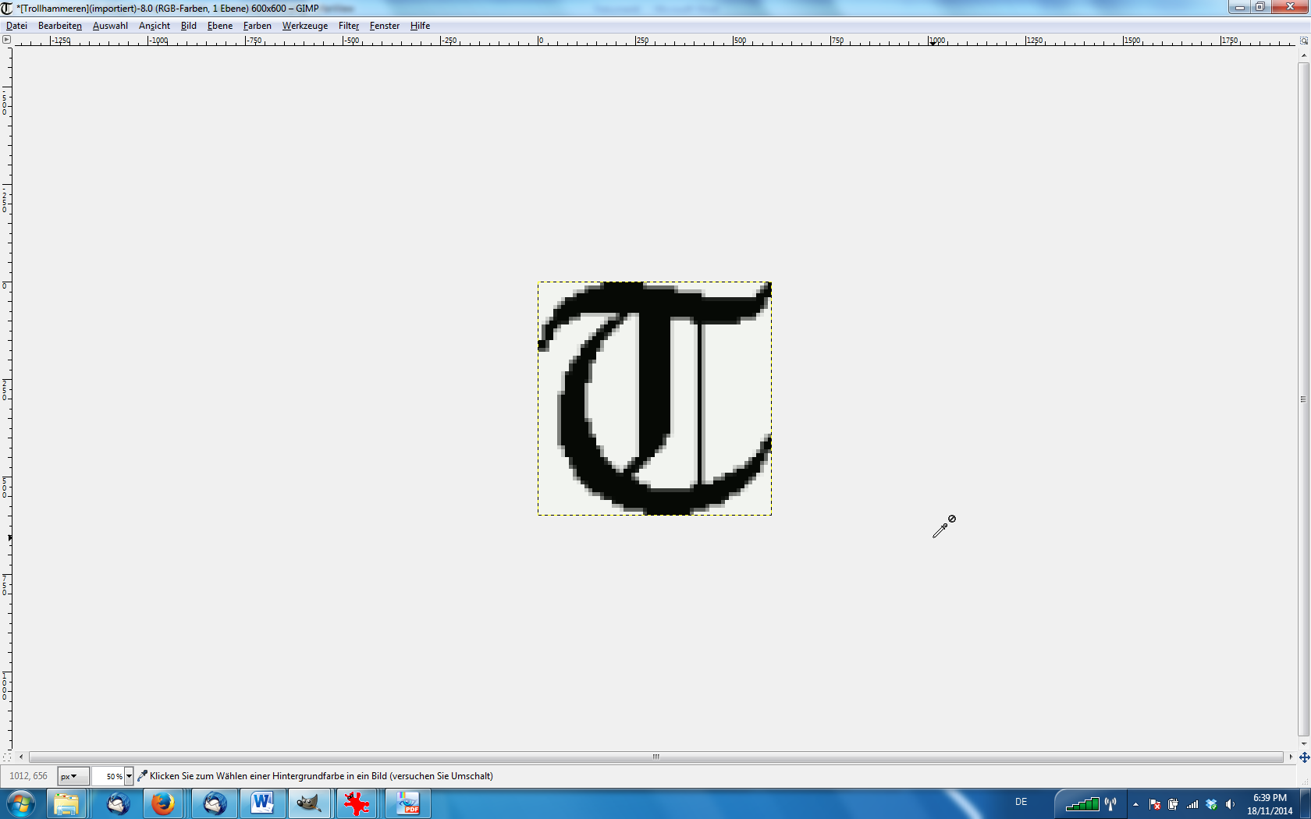Expand the zoom percentage dropdown arrow
1311x819 pixels.
point(129,776)
